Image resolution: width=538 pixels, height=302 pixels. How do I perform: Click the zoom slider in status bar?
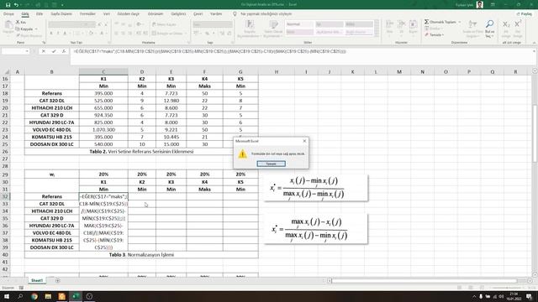[x=508, y=288]
